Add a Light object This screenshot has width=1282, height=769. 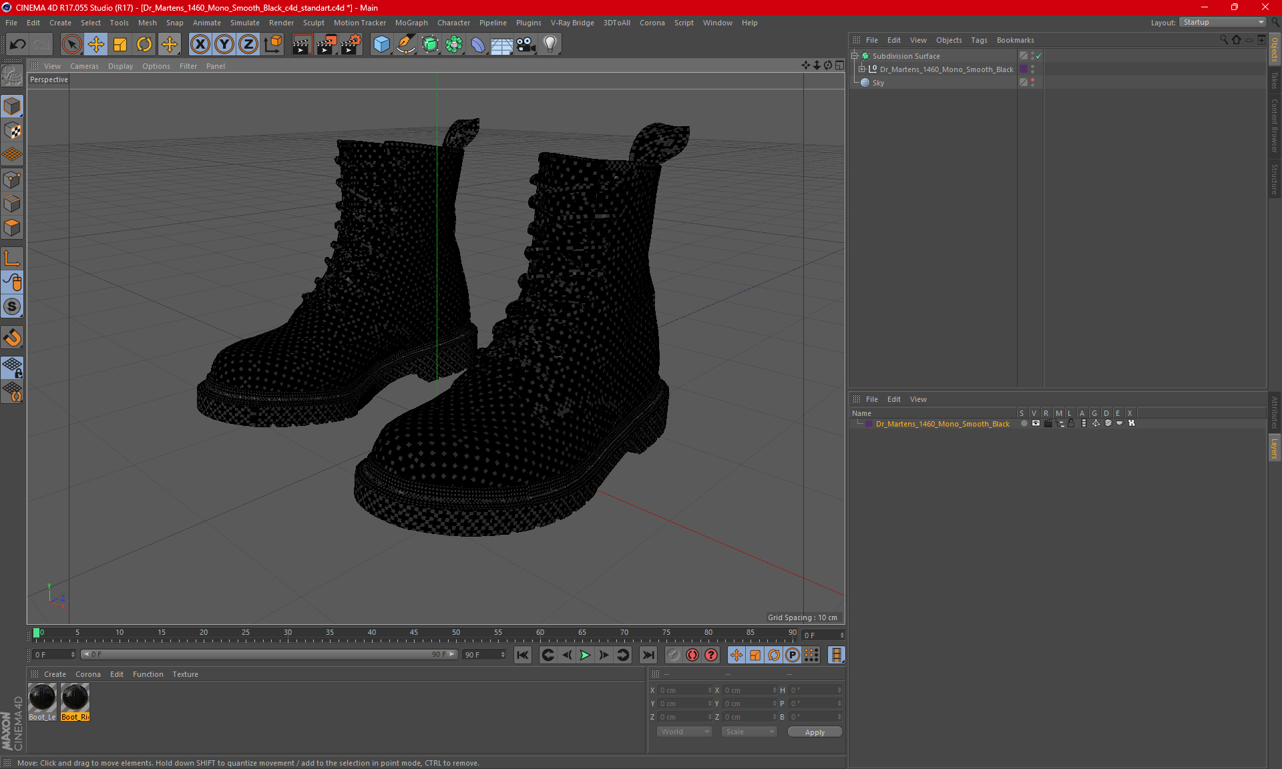[x=550, y=45]
